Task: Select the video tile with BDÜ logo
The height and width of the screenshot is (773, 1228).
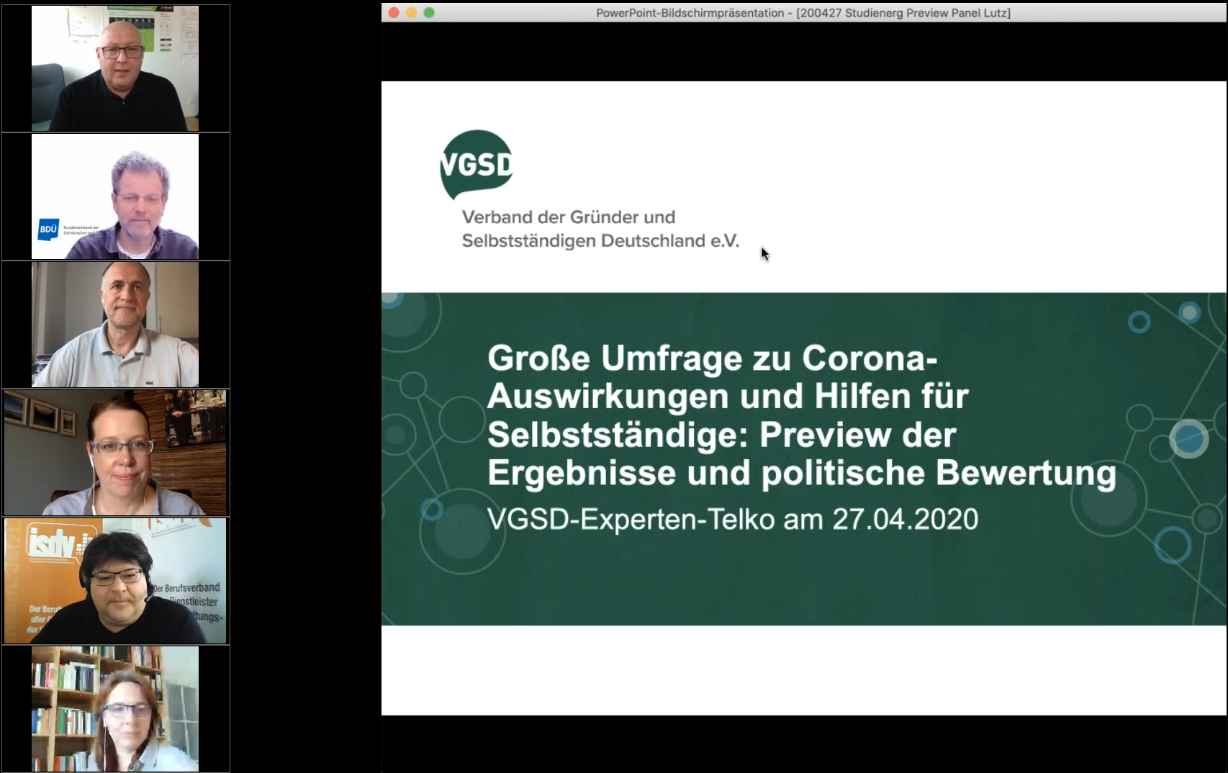Action: tap(116, 196)
